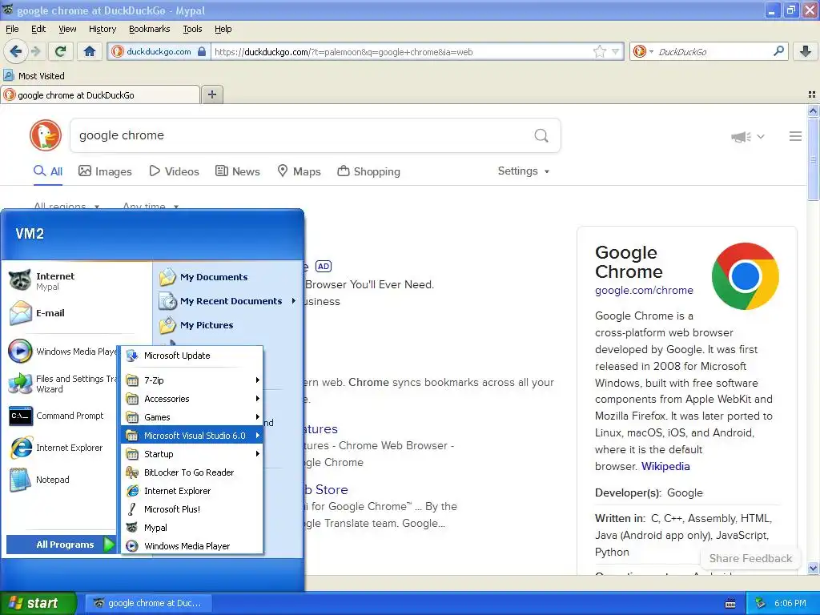Viewport: 820px width, 615px height.
Task: Click the tab groups grid icon
Action: pos(812,94)
